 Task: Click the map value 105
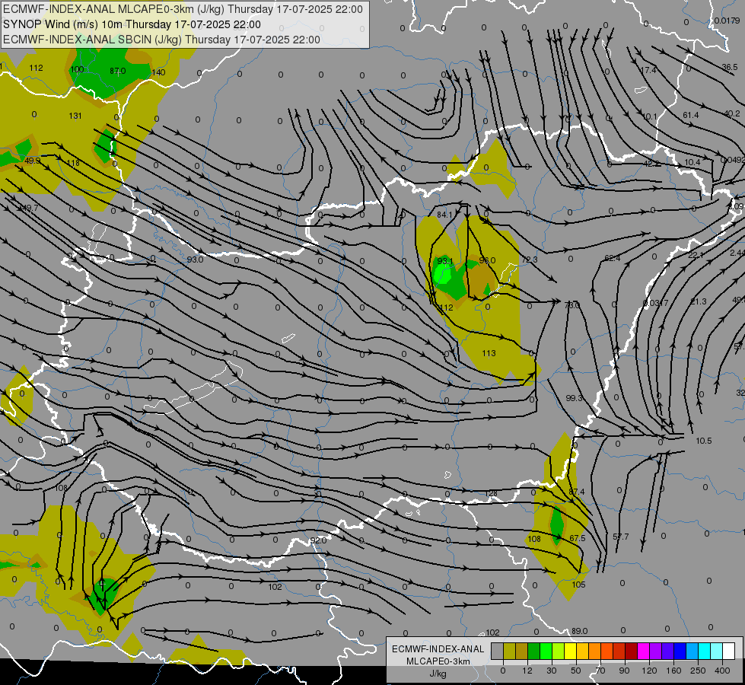(x=578, y=585)
